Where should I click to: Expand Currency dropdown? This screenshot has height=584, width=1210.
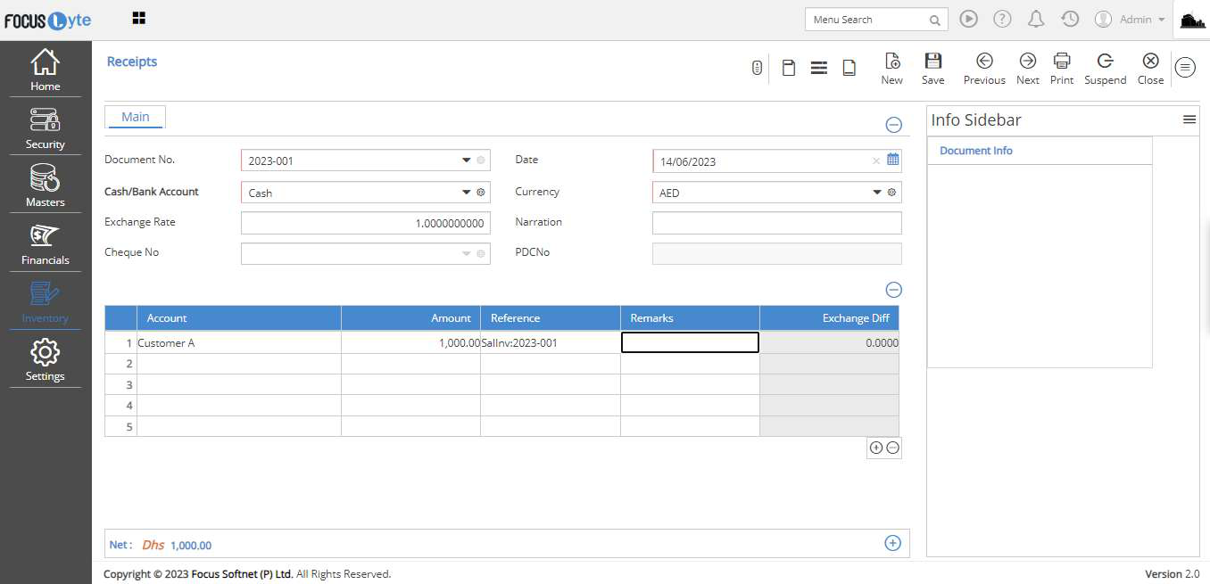(877, 192)
